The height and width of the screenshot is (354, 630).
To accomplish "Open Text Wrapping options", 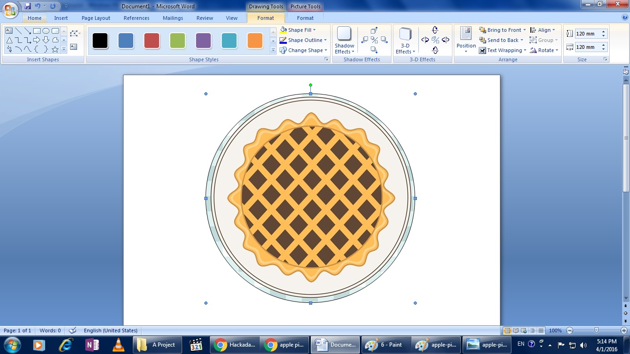I will point(503,50).
